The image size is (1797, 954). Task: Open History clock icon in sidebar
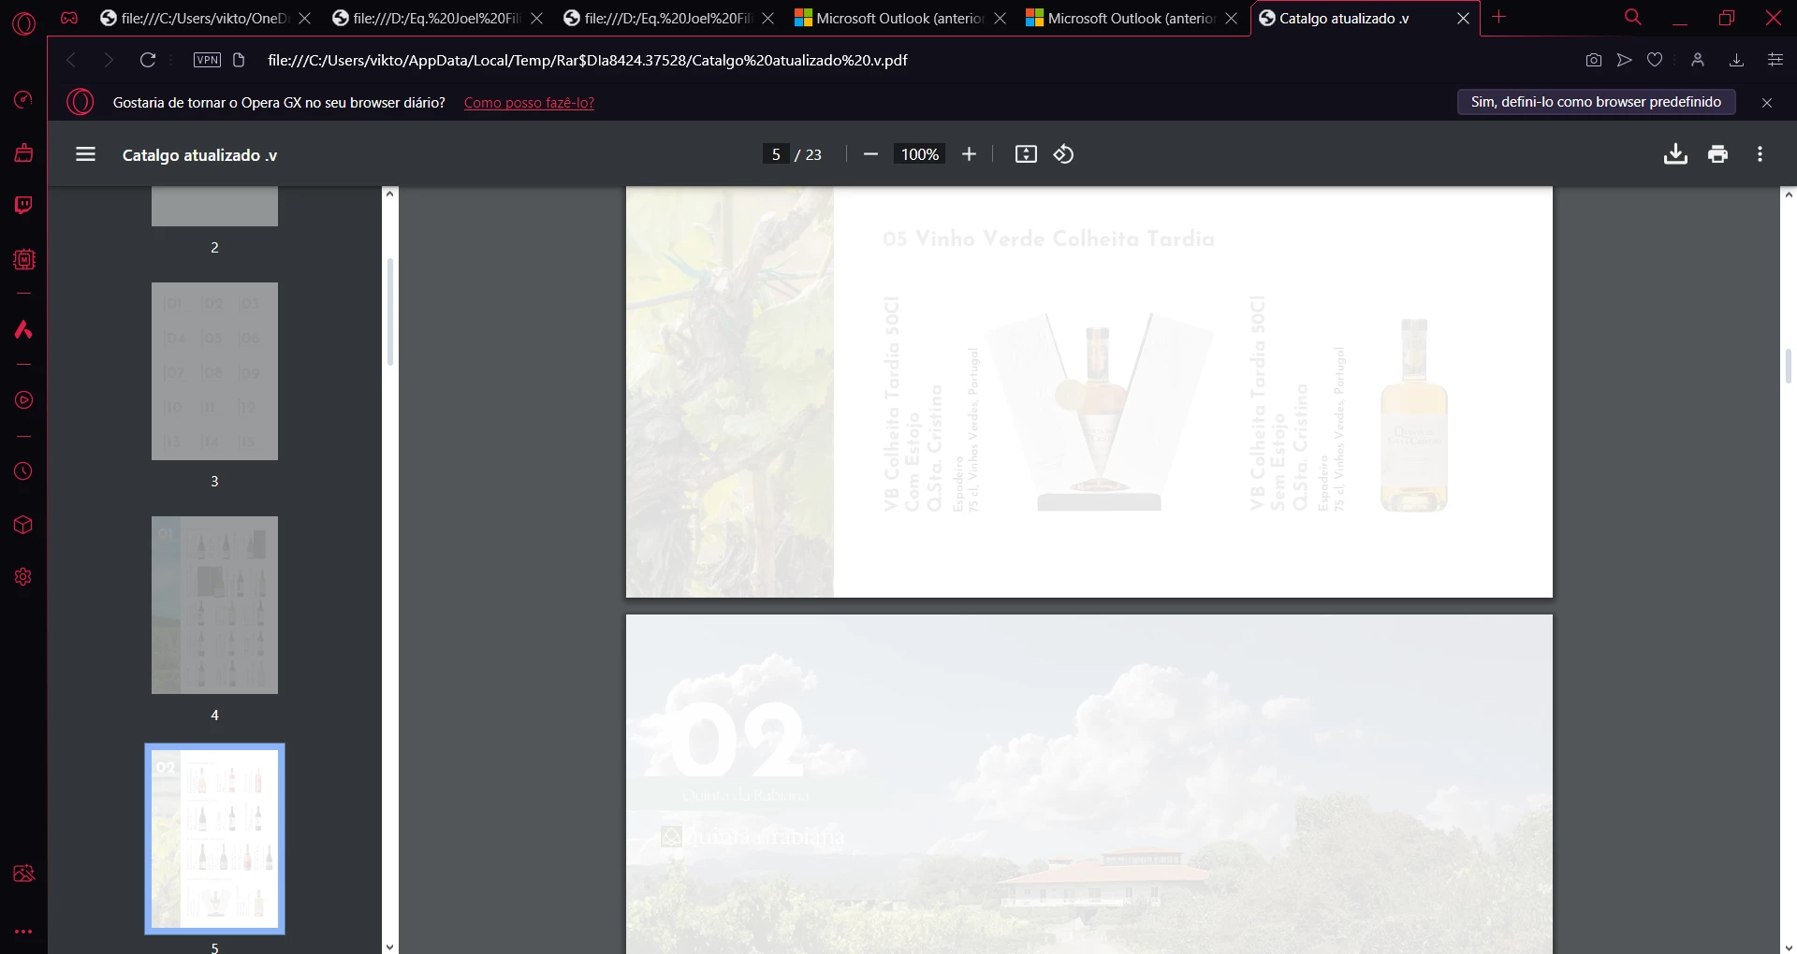(x=23, y=471)
